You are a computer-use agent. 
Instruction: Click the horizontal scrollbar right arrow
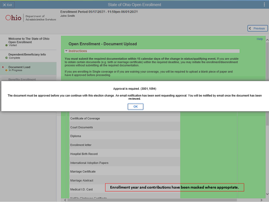[x=263, y=200]
